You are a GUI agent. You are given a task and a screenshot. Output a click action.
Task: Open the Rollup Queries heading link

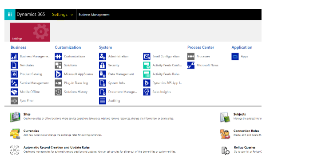click(245, 147)
